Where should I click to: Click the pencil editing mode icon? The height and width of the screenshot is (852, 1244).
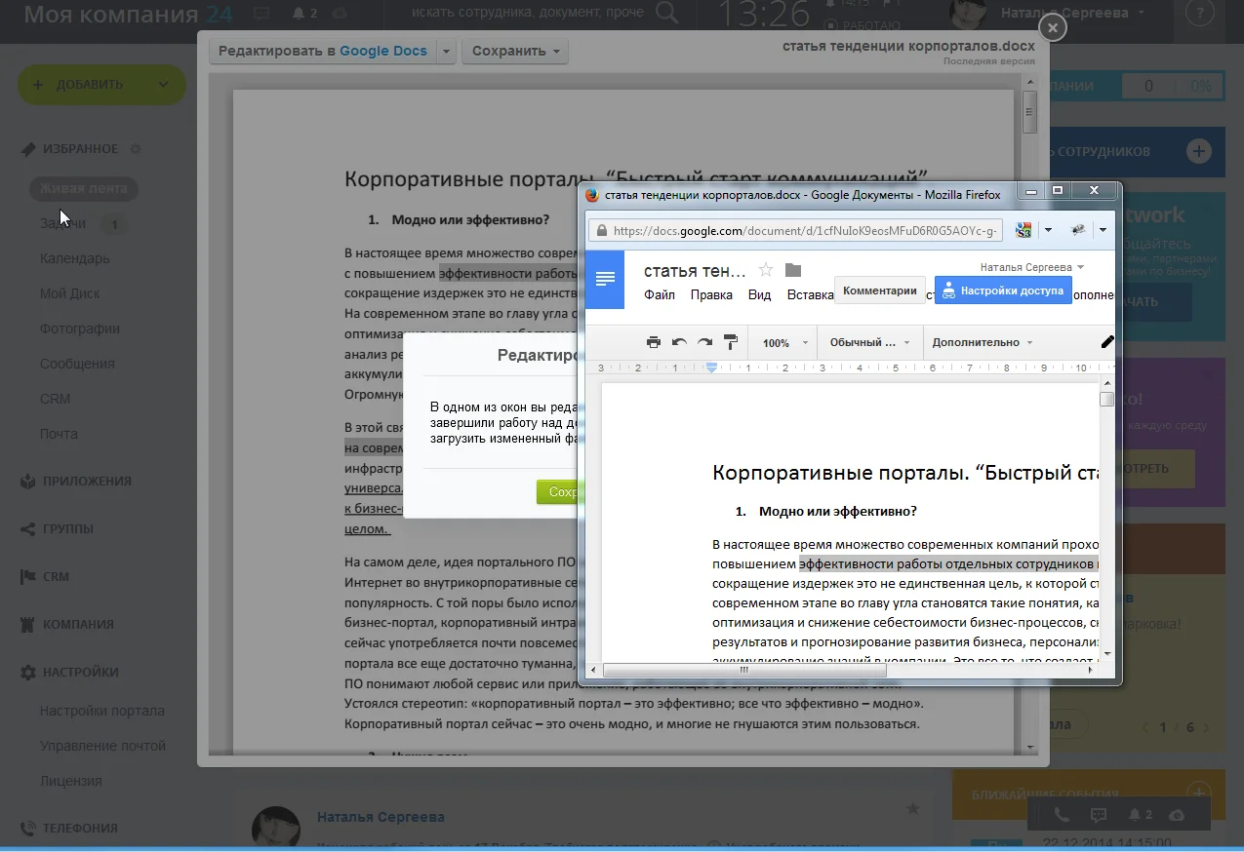[1106, 342]
